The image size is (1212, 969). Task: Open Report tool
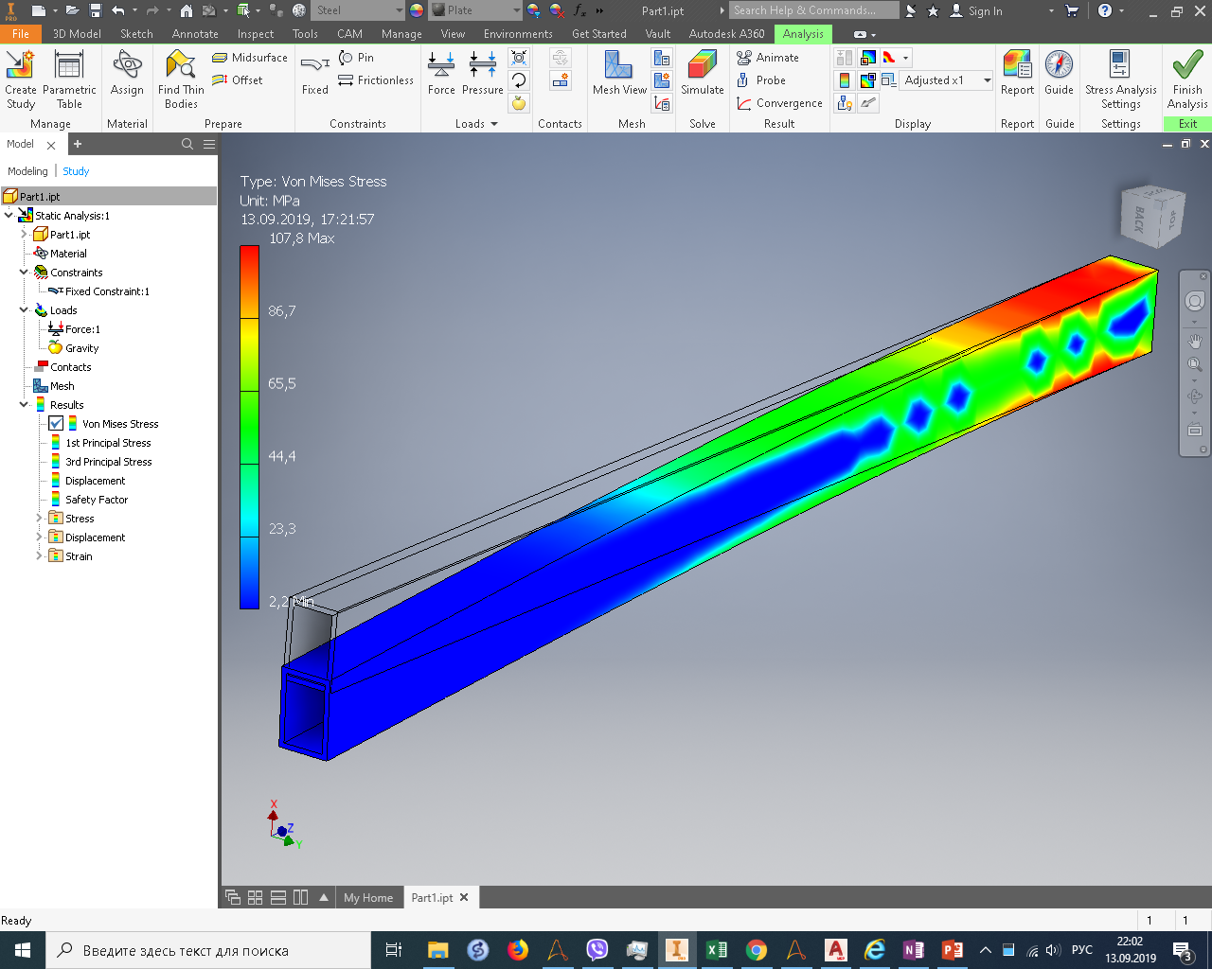pyautogui.click(x=1017, y=74)
